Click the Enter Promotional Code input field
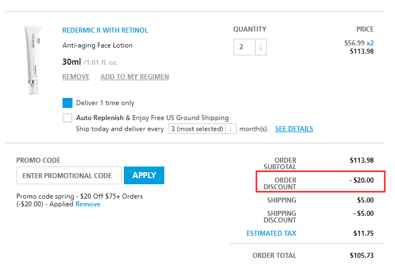This screenshot has width=395, height=270. click(69, 175)
